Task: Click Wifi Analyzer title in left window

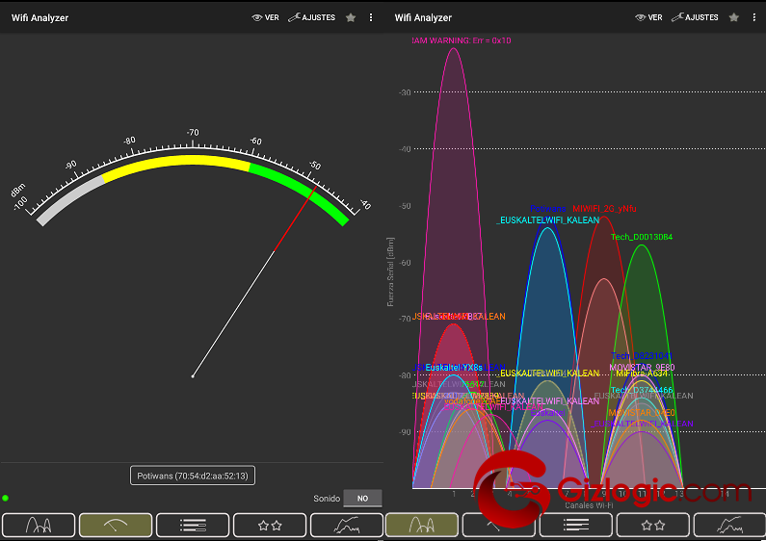Action: point(40,18)
